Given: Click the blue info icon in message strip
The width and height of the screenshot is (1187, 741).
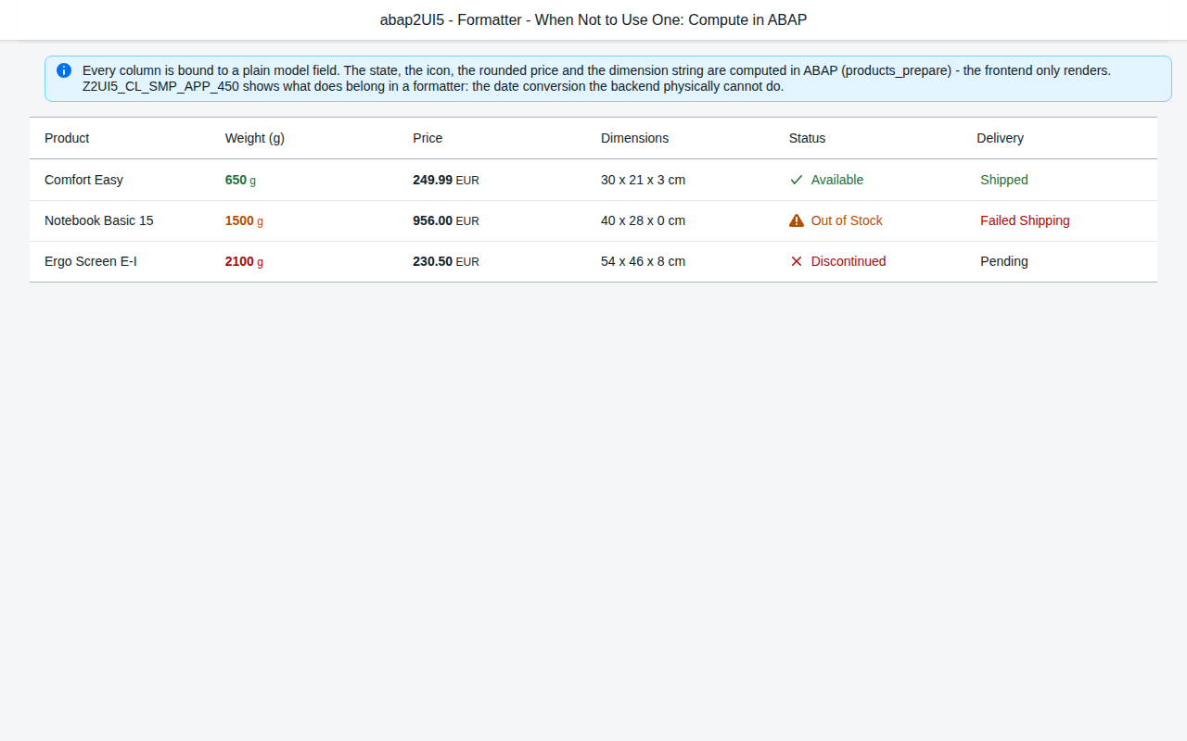Looking at the screenshot, I should tap(64, 70).
